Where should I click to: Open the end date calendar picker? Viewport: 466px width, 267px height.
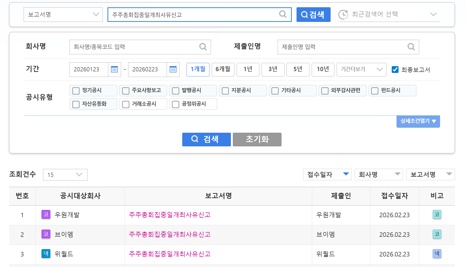click(173, 70)
